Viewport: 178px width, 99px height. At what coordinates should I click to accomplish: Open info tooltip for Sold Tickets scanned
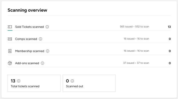[x=47, y=27]
